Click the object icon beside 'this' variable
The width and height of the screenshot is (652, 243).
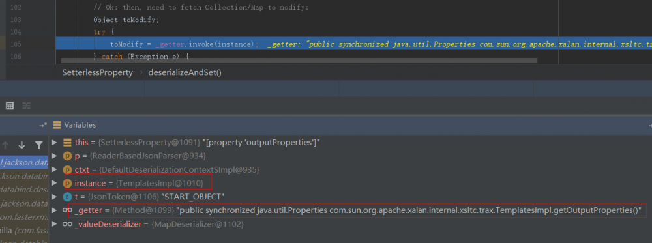pyautogui.click(x=67, y=143)
